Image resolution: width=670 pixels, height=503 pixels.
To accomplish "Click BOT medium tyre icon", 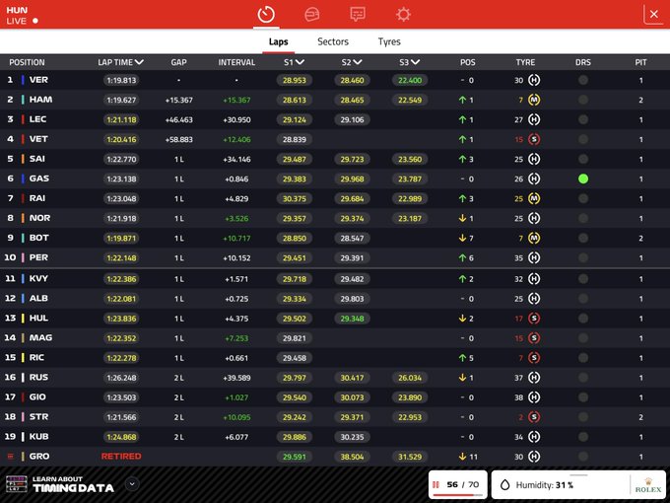I will pos(534,238).
